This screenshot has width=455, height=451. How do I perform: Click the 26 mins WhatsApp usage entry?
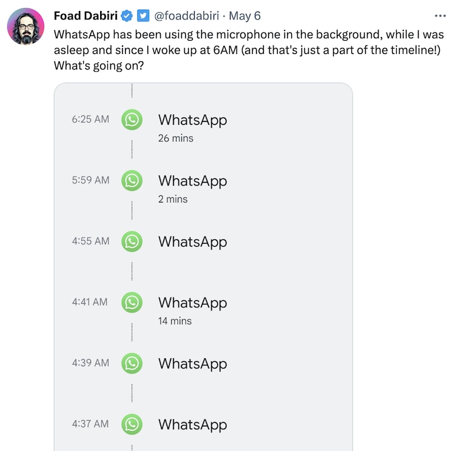[175, 138]
